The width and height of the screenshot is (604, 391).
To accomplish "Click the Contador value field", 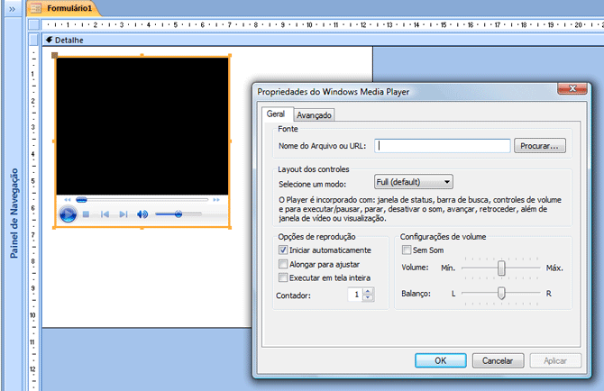I will 355,295.
